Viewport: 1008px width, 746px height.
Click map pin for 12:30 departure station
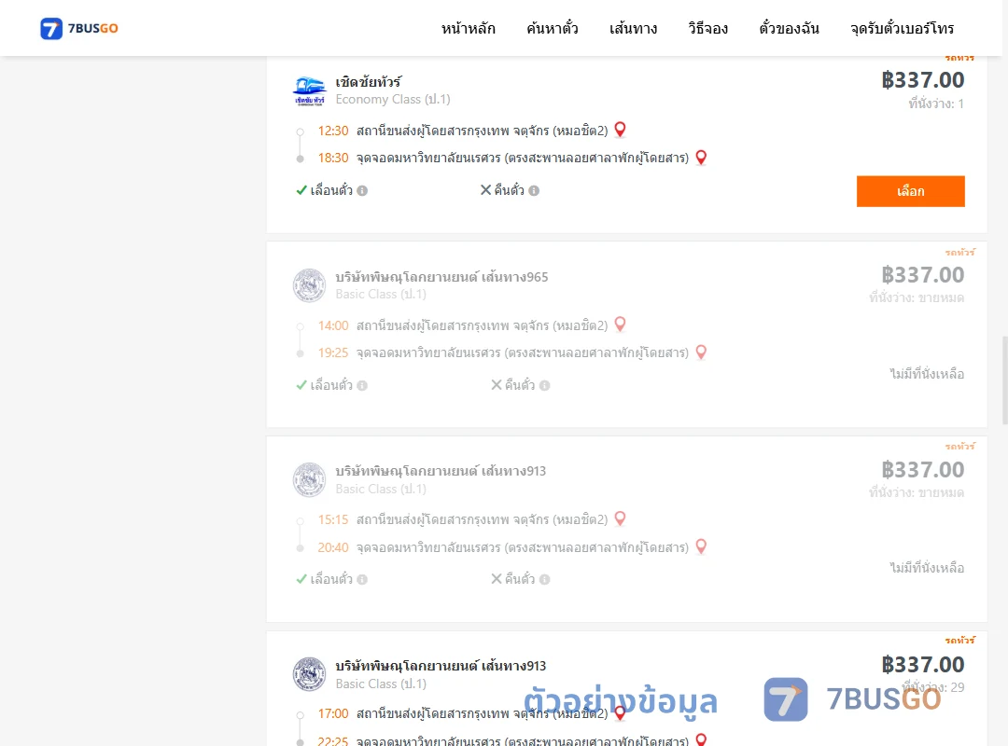[x=620, y=130]
